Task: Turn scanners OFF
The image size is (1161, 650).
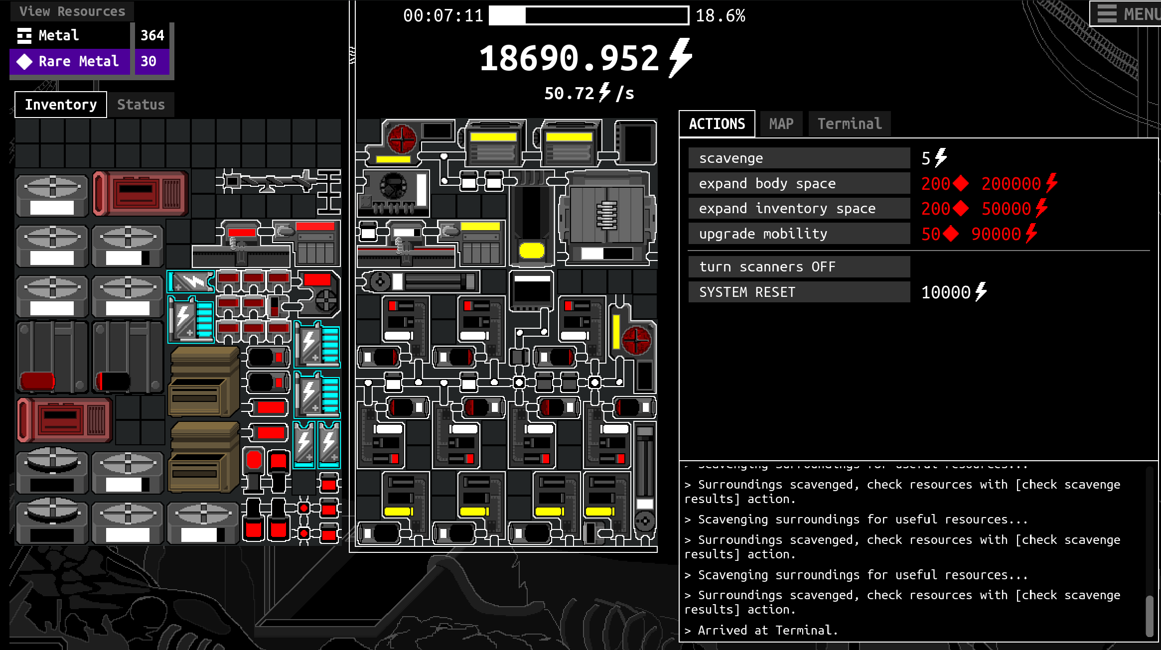Action: (x=799, y=266)
